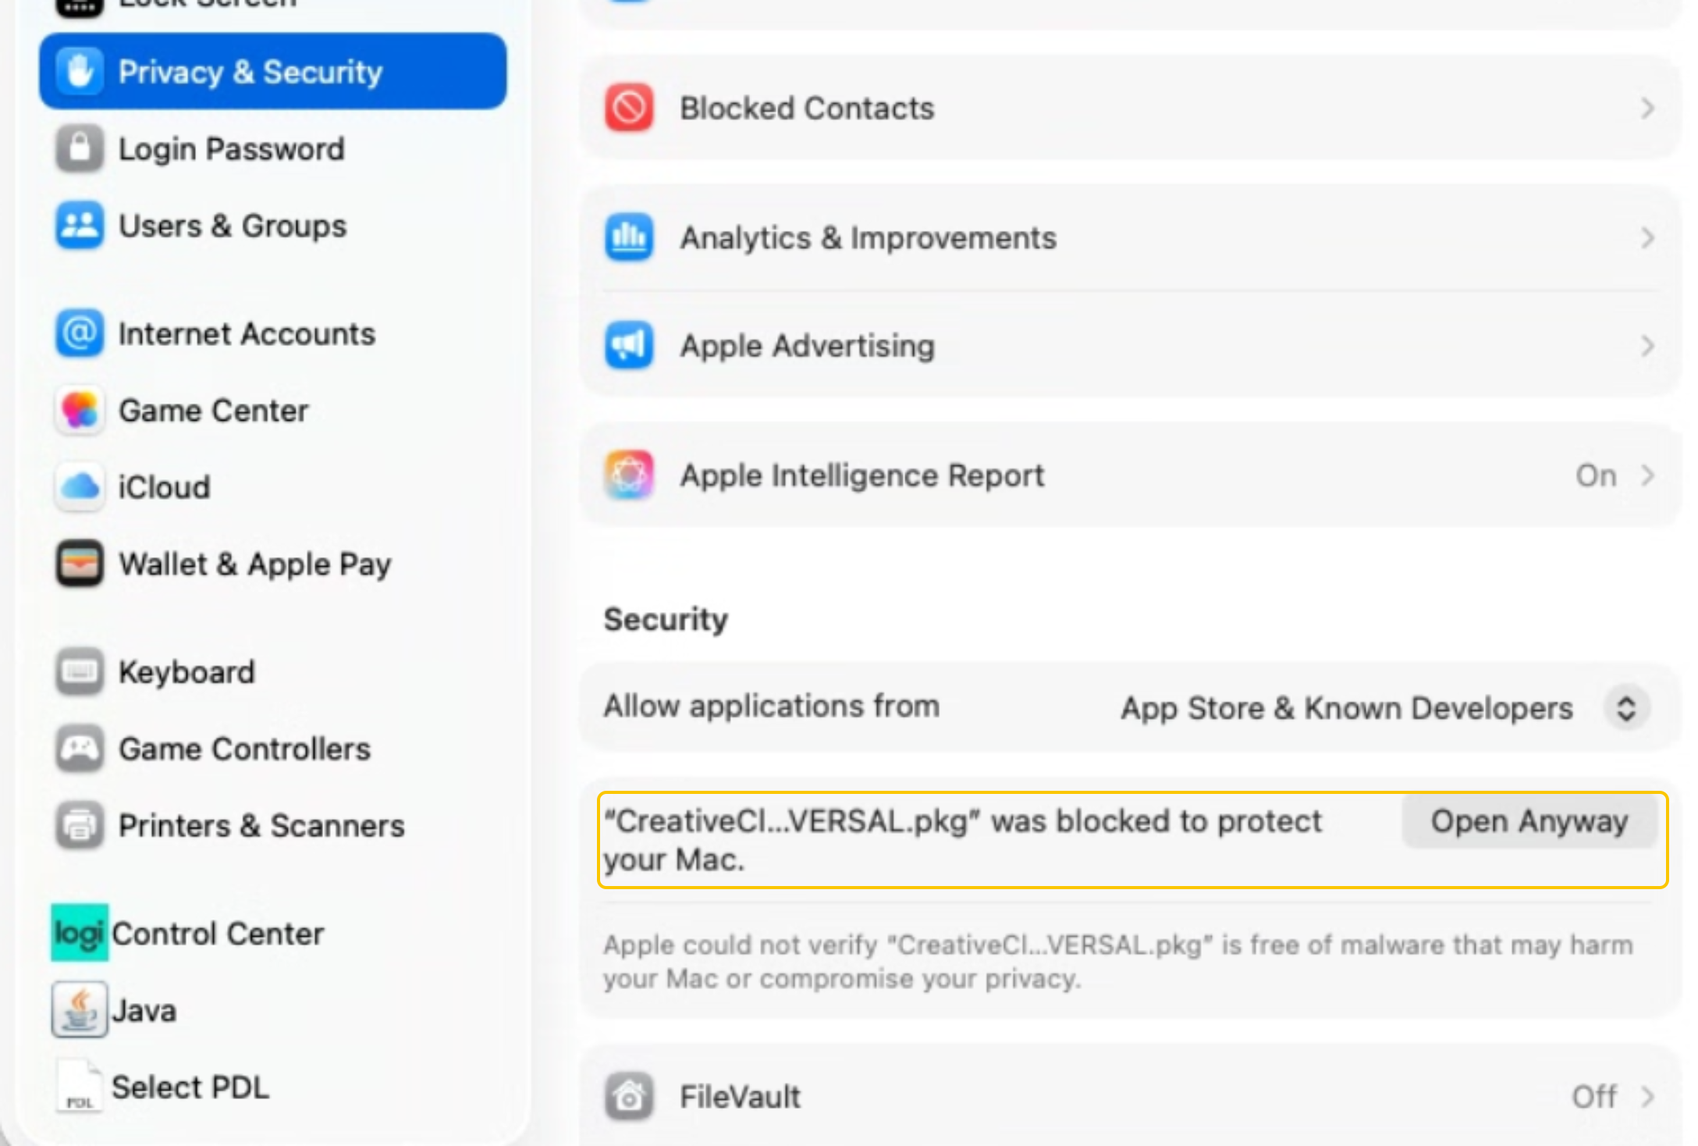Open Internet Accounts in sidebar
The width and height of the screenshot is (1698, 1146).
246,334
